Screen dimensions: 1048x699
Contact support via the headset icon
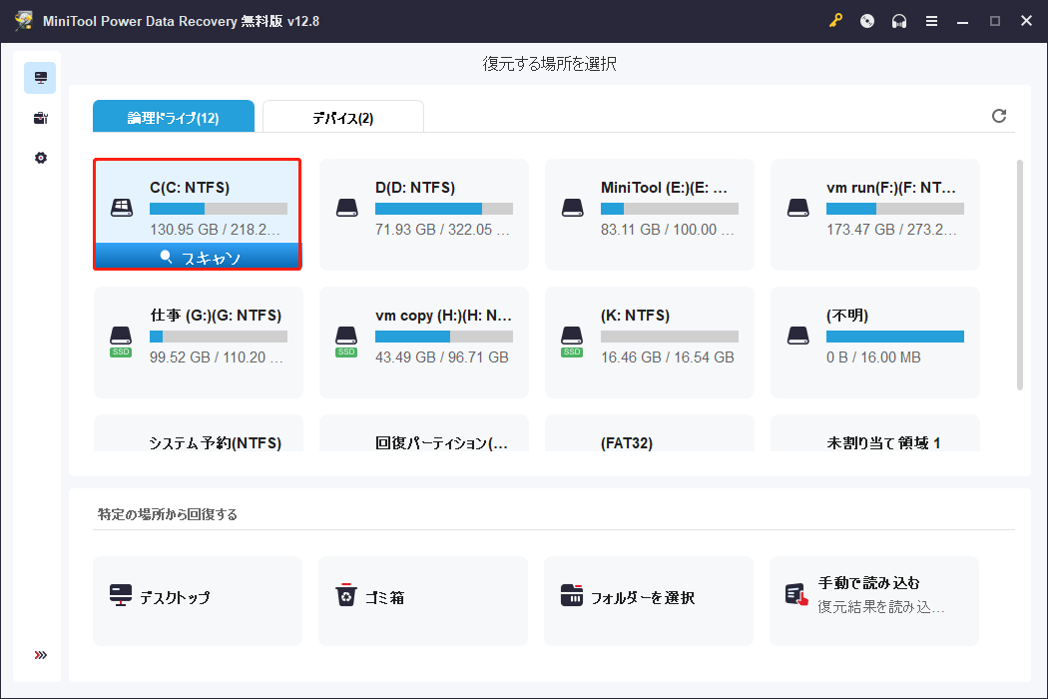pos(899,20)
